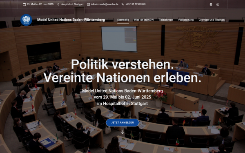245x153 pixels.
Task: Click the phone icon beside the number
Action: click(x=123, y=4)
